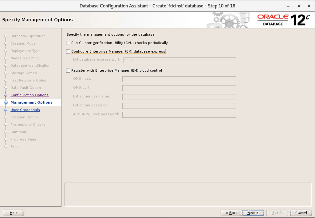Click the EM database express port field
This screenshot has height=218, width=315.
(179, 60)
